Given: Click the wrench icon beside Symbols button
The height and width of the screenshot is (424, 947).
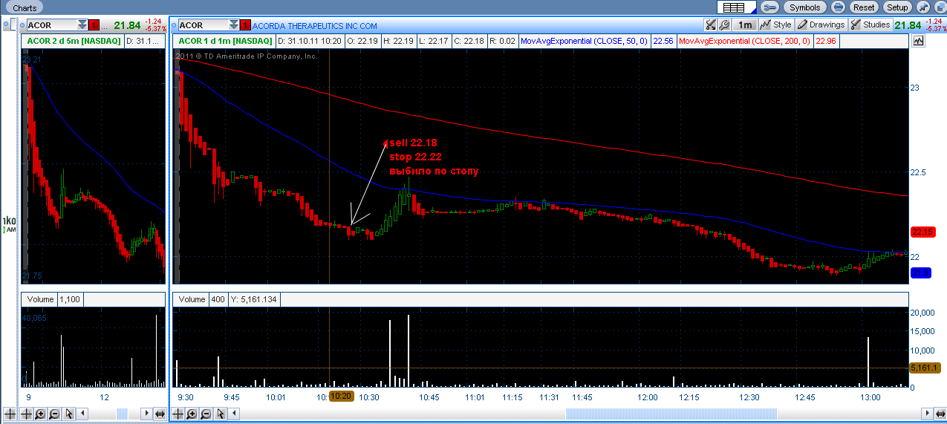Looking at the screenshot, I should (769, 7).
